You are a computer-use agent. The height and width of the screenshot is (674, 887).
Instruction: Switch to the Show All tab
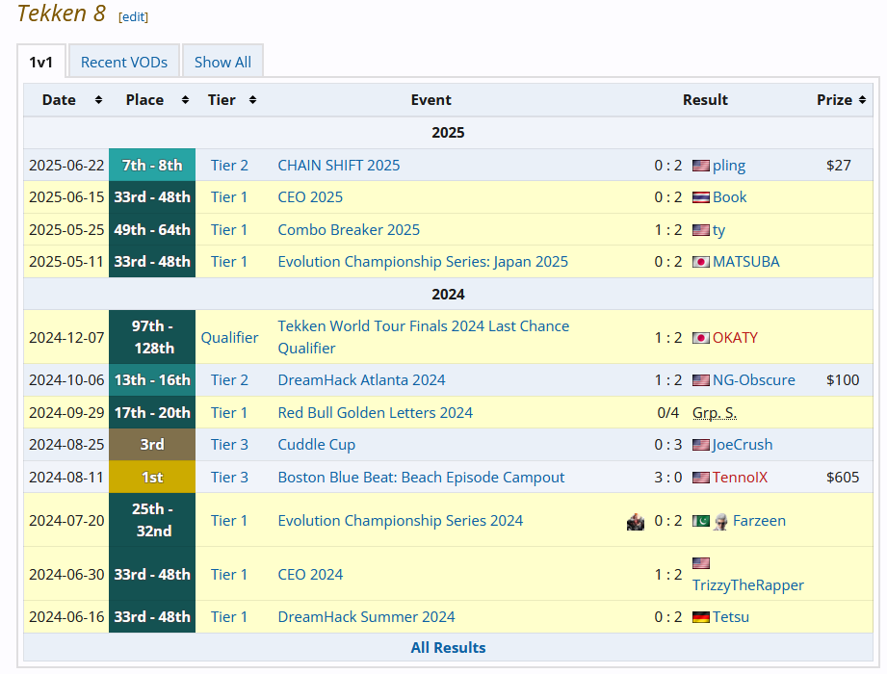pos(222,62)
